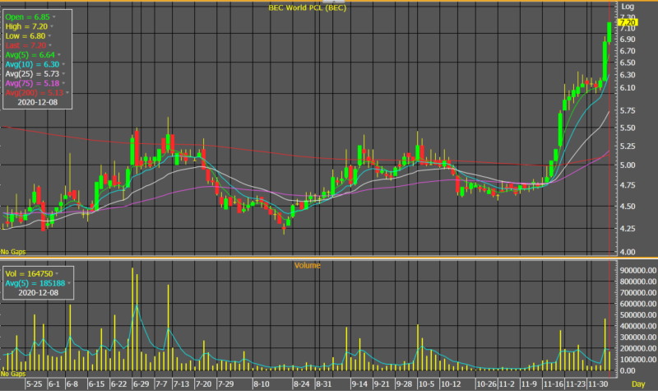Click the 2020-12-08 date in the price legend
The width and height of the screenshot is (658, 391).
click(37, 102)
